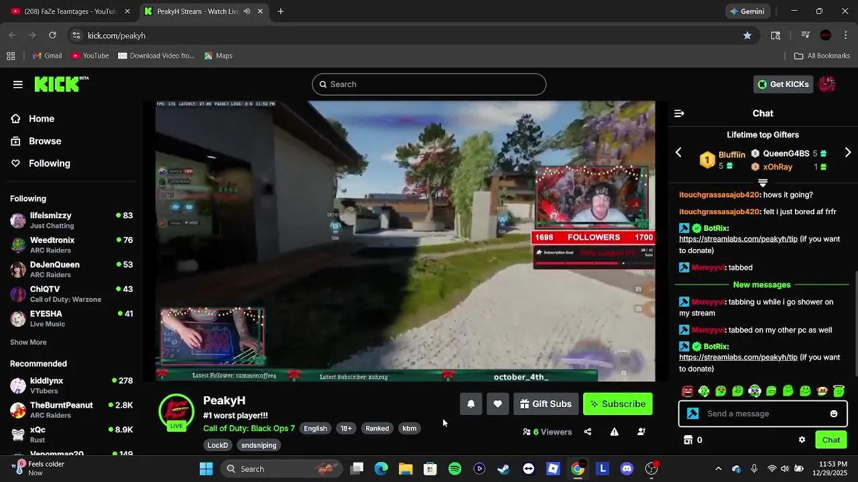Select the sndsniping tag
858x482 pixels.
pos(259,445)
